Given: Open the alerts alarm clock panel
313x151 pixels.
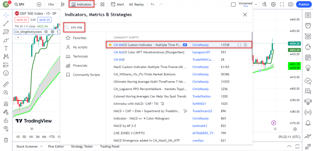Looking at the screenshot, I should (x=308, y=26).
